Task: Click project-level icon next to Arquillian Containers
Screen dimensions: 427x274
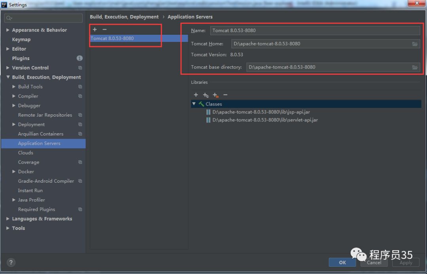Action: (x=80, y=134)
